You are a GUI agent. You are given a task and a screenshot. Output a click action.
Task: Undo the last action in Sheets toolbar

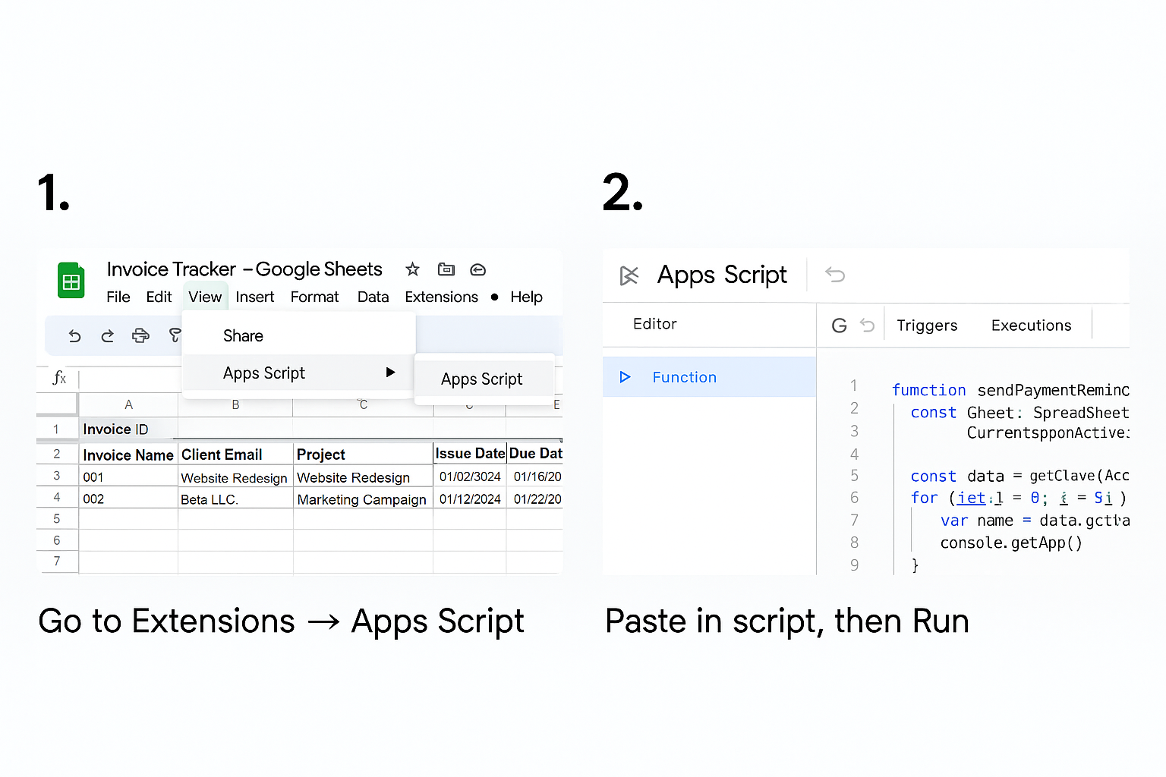coord(74,335)
